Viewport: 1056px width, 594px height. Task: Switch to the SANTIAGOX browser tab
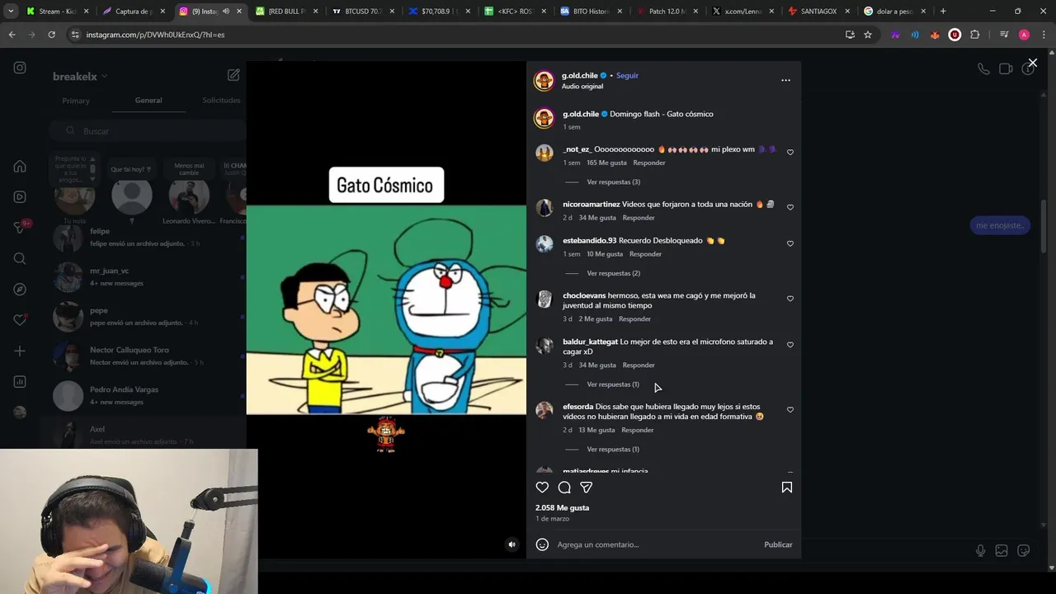coord(818,12)
